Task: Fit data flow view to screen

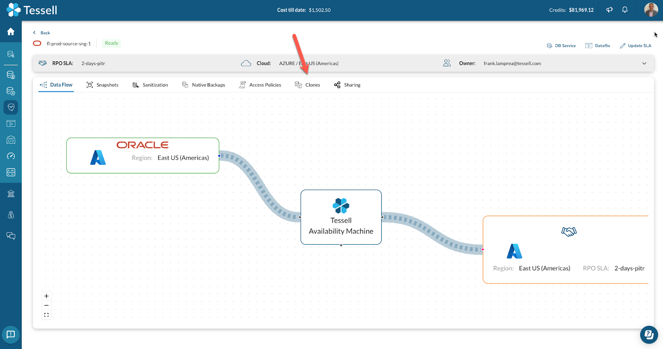Action: (x=46, y=315)
